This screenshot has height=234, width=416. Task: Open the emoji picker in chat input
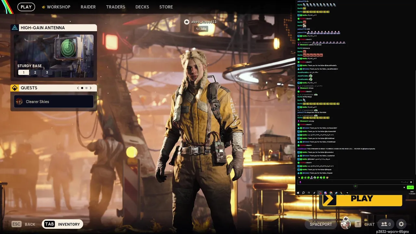411,182
